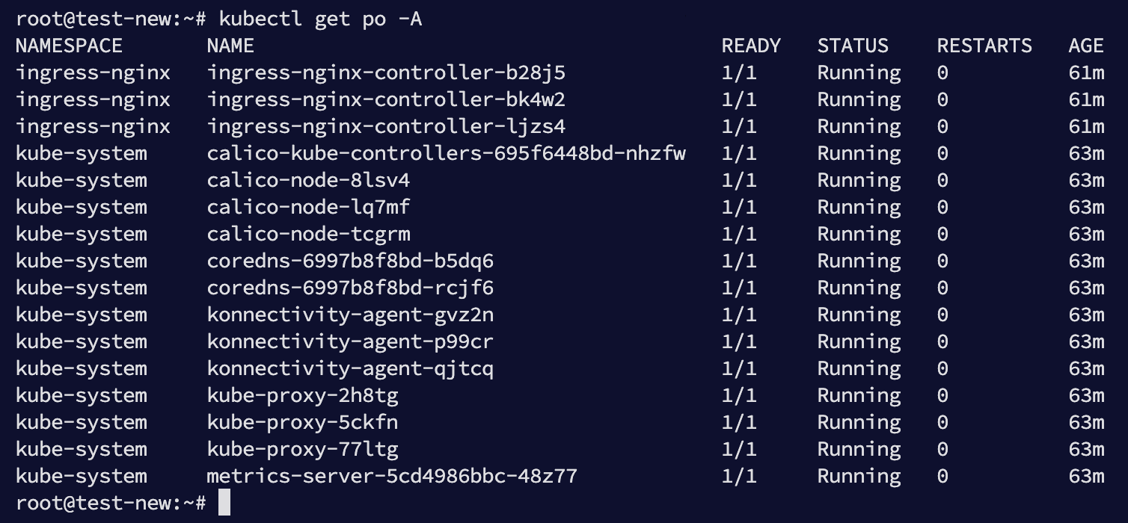Click pod name konnectivity-agent-p99cr
This screenshot has width=1128, height=523.
[x=350, y=341]
